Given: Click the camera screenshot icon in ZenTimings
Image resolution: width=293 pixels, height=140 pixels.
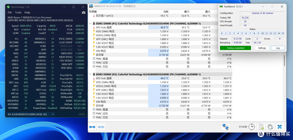Looking at the screenshot, I should click(84, 12).
